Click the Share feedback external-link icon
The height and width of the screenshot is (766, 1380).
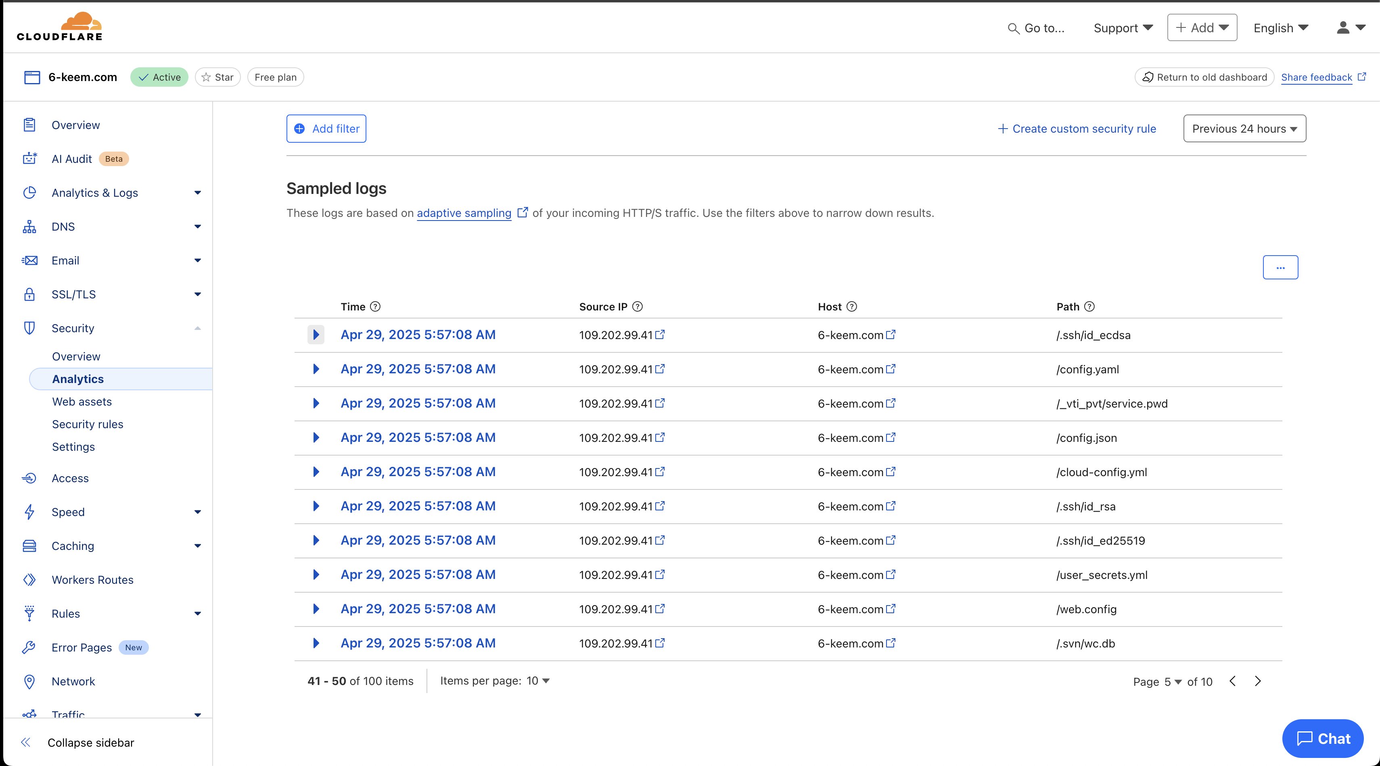coord(1362,77)
